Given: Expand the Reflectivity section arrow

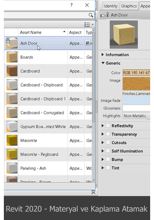Looking at the screenshot, I should [x=103, y=125].
